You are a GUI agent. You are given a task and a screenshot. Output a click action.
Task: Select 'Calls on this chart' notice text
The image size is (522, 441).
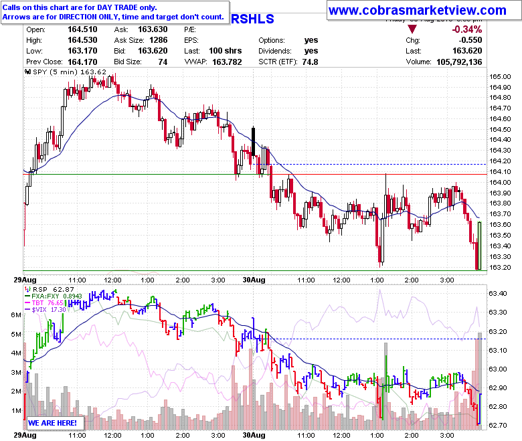(80, 7)
